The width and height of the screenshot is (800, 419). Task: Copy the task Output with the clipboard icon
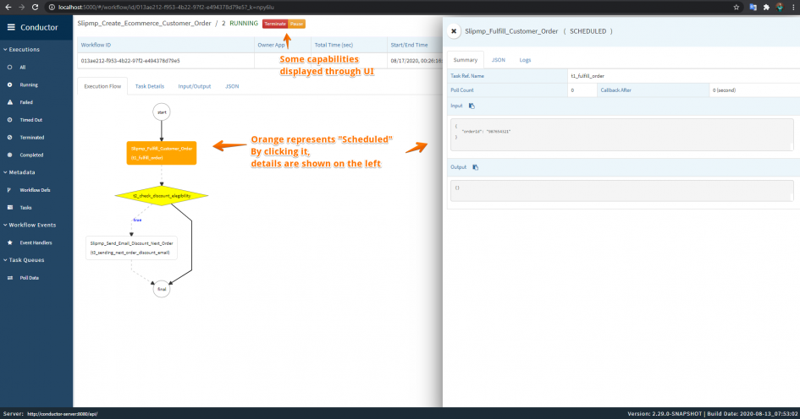475,167
